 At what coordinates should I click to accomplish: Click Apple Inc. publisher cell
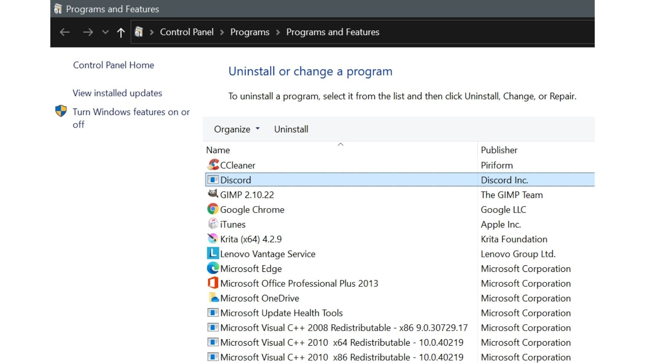coord(501,224)
